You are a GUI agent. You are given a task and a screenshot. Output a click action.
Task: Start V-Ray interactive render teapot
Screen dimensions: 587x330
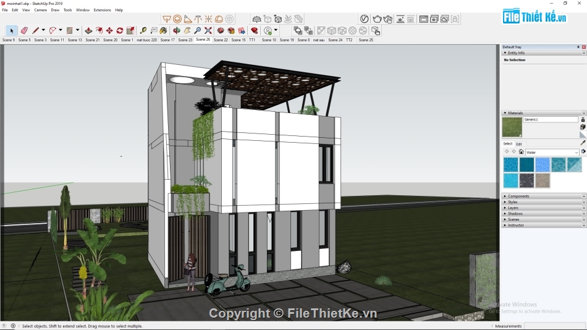click(388, 19)
